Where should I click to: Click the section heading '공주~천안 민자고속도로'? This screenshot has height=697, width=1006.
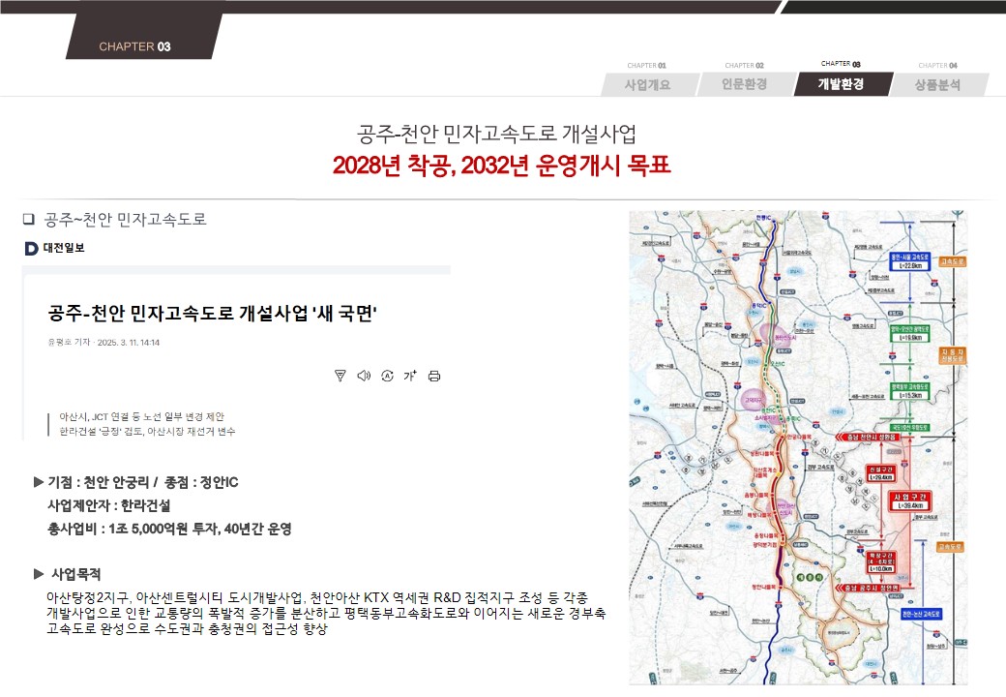click(125, 220)
